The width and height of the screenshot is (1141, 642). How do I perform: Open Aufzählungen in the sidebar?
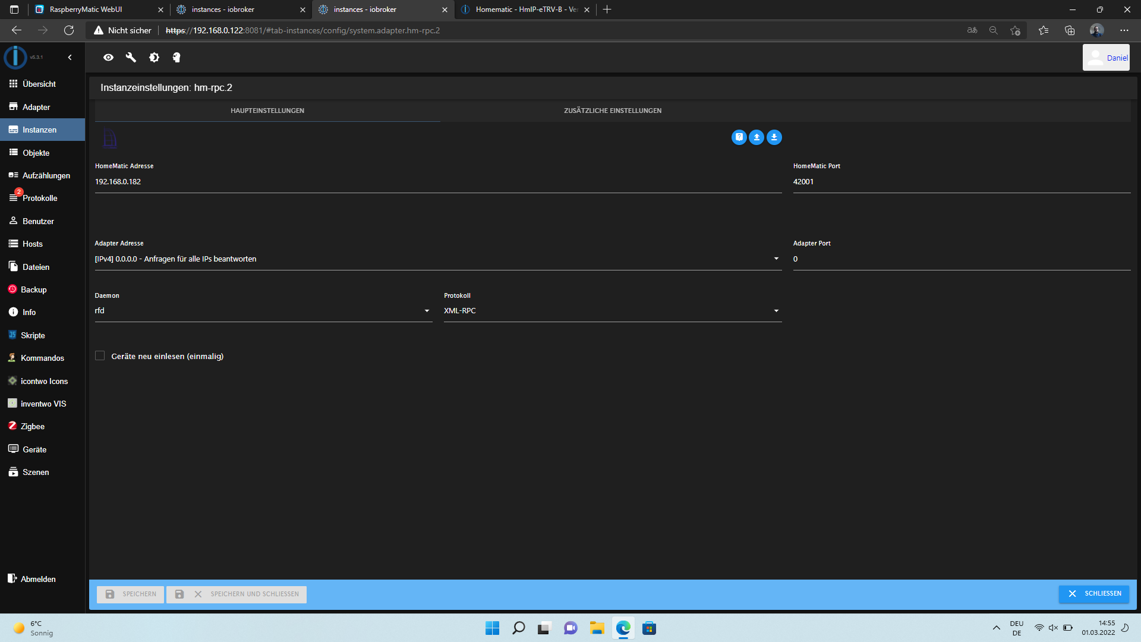(x=42, y=175)
